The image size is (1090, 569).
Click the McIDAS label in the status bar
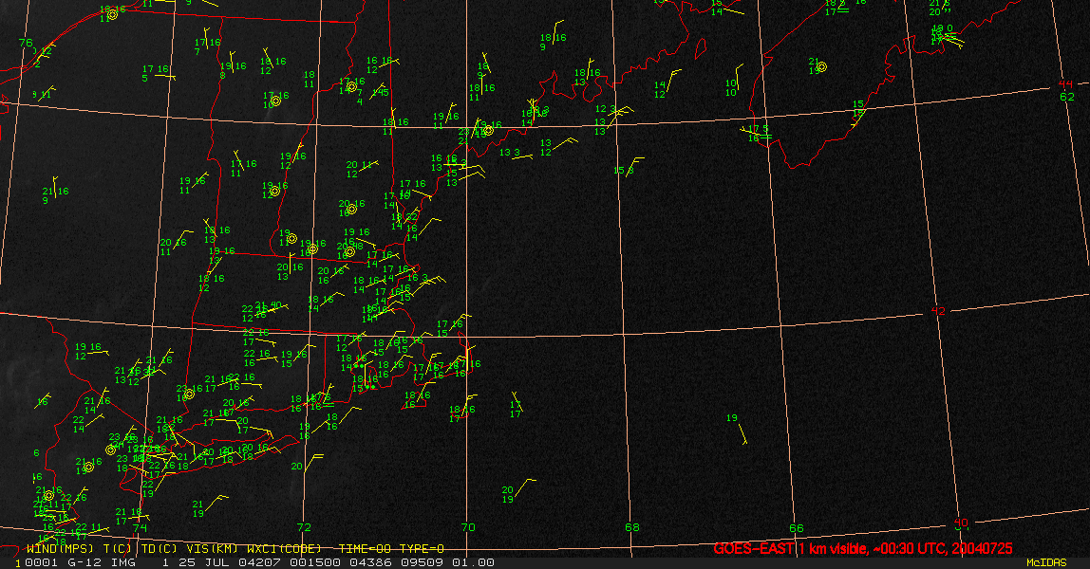(x=1046, y=562)
